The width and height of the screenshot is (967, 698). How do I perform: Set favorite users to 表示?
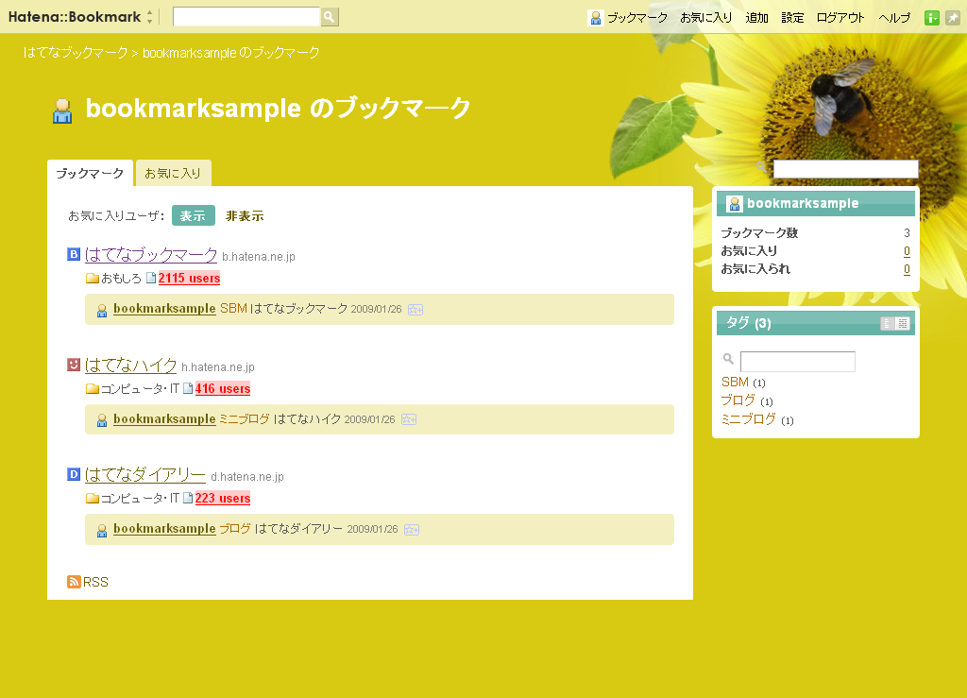193,215
